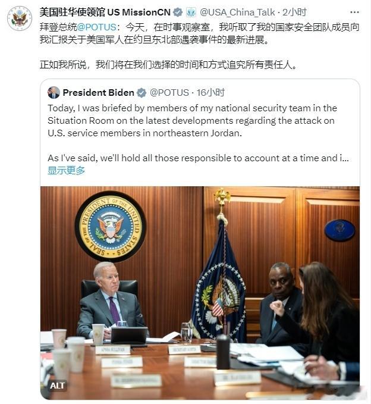Click the government affiliation badge icon

[x=191, y=12]
